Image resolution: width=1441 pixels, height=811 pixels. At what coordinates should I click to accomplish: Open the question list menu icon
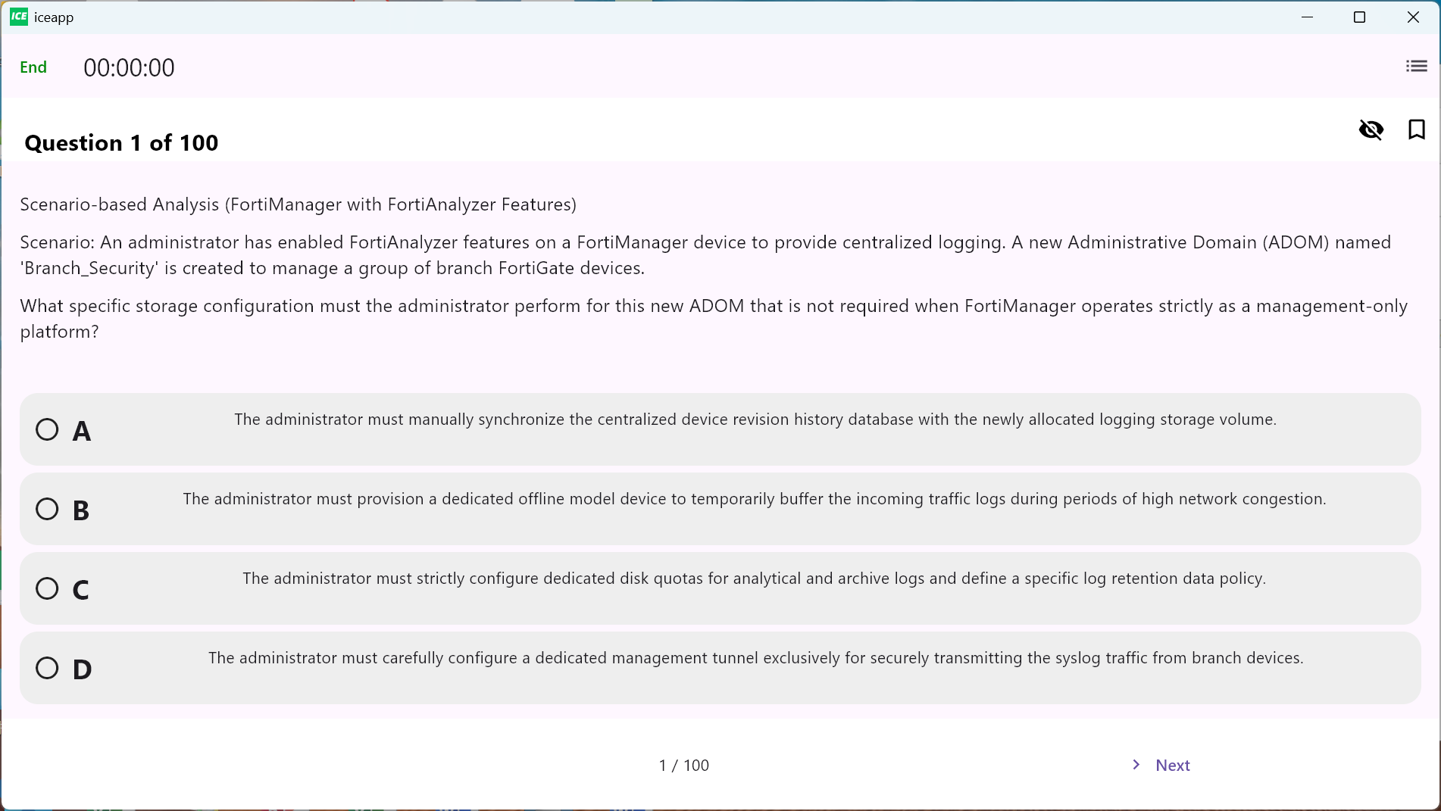1416,67
